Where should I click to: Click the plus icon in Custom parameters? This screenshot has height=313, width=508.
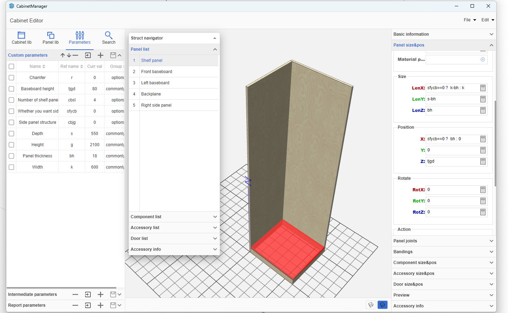[x=101, y=55]
